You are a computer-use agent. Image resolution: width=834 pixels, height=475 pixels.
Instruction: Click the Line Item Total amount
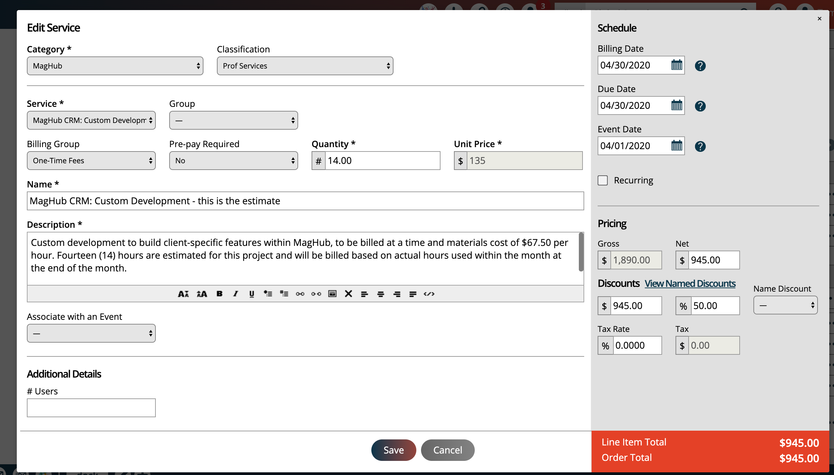799,443
